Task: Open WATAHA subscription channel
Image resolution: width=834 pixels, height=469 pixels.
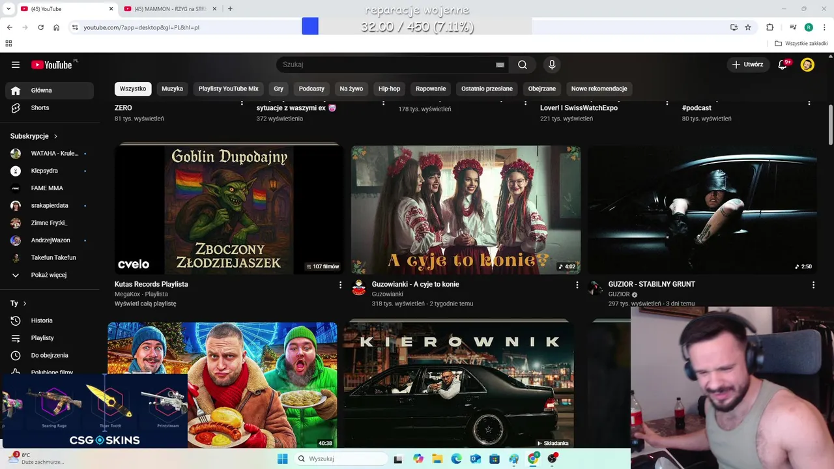Action: coord(50,154)
